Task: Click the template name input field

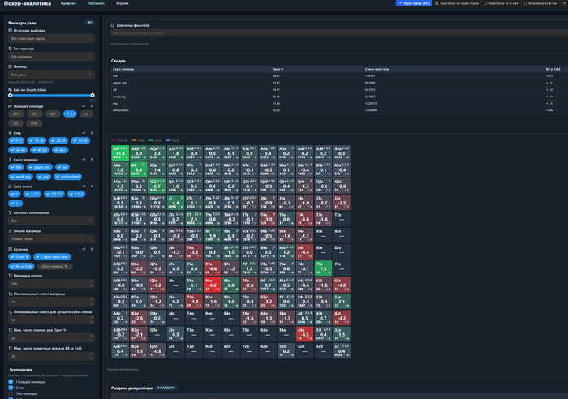Action: pos(339,33)
